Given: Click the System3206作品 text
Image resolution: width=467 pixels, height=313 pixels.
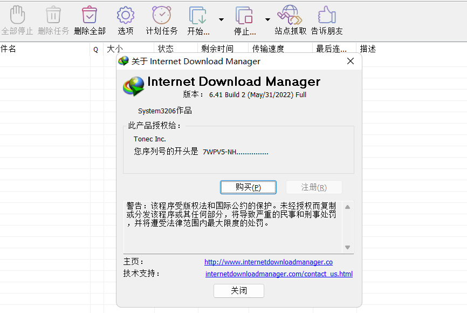Looking at the screenshot, I should [x=164, y=111].
